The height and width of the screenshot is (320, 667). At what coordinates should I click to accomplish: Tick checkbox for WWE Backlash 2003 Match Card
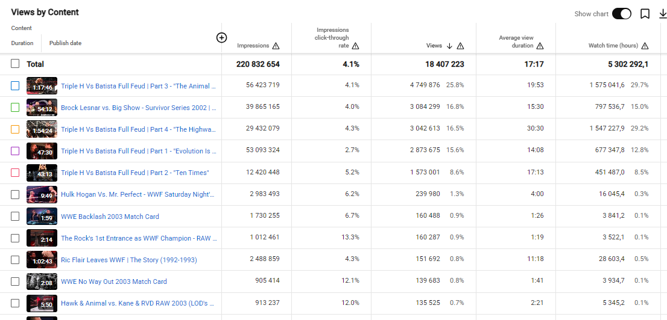15,216
